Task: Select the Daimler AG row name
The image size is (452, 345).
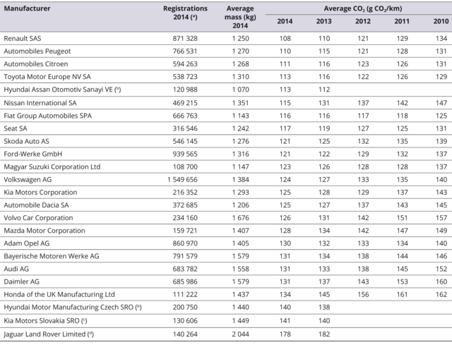Action: (x=21, y=282)
